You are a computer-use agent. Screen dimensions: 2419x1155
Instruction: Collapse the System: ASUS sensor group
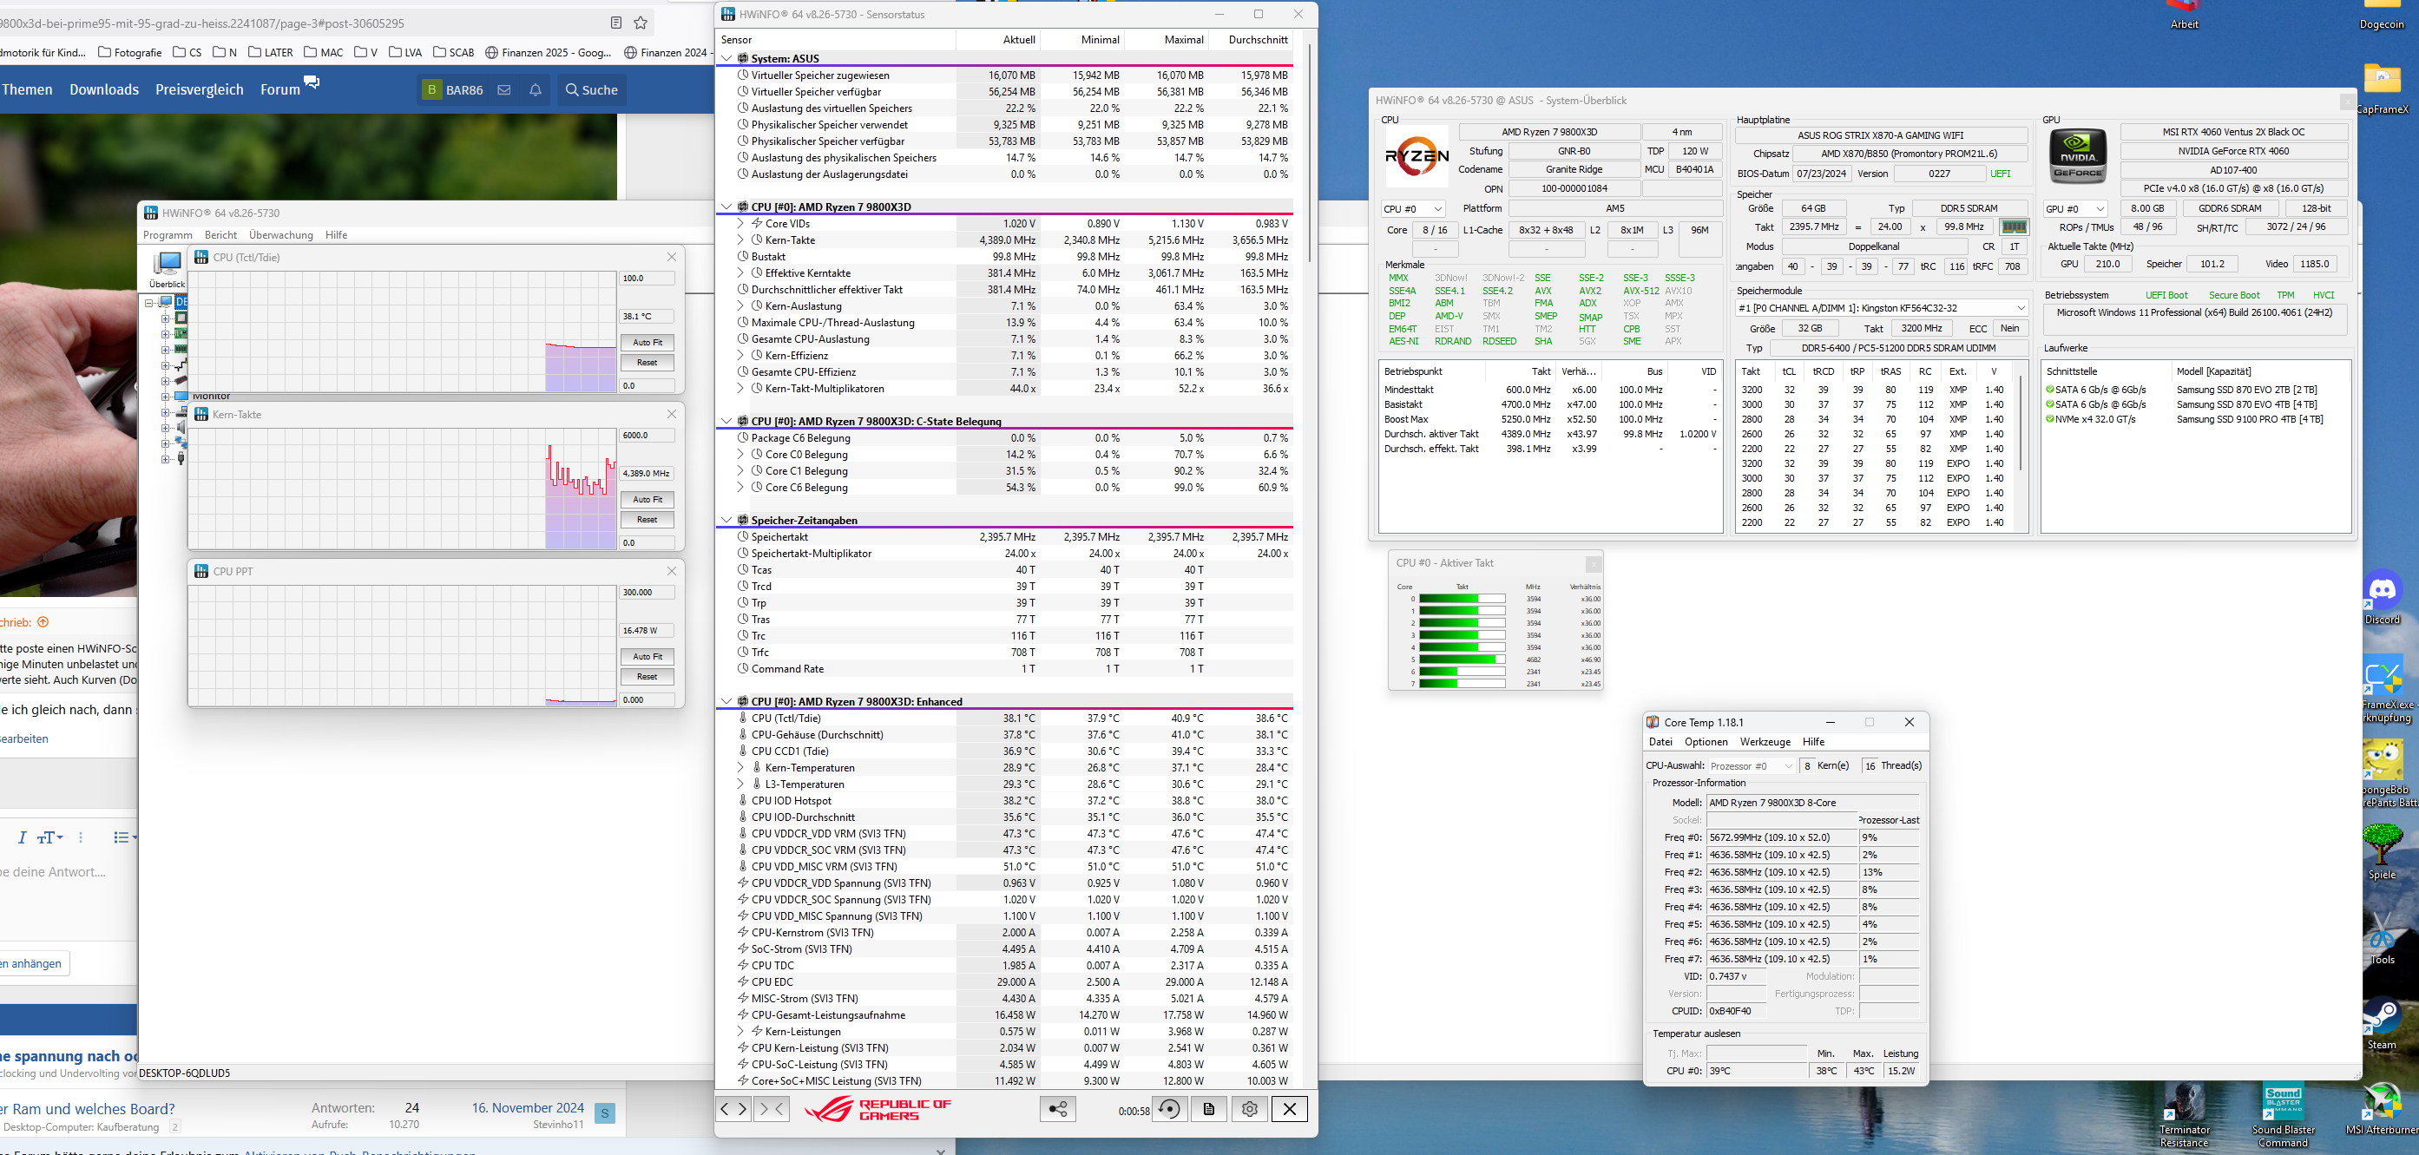[726, 58]
